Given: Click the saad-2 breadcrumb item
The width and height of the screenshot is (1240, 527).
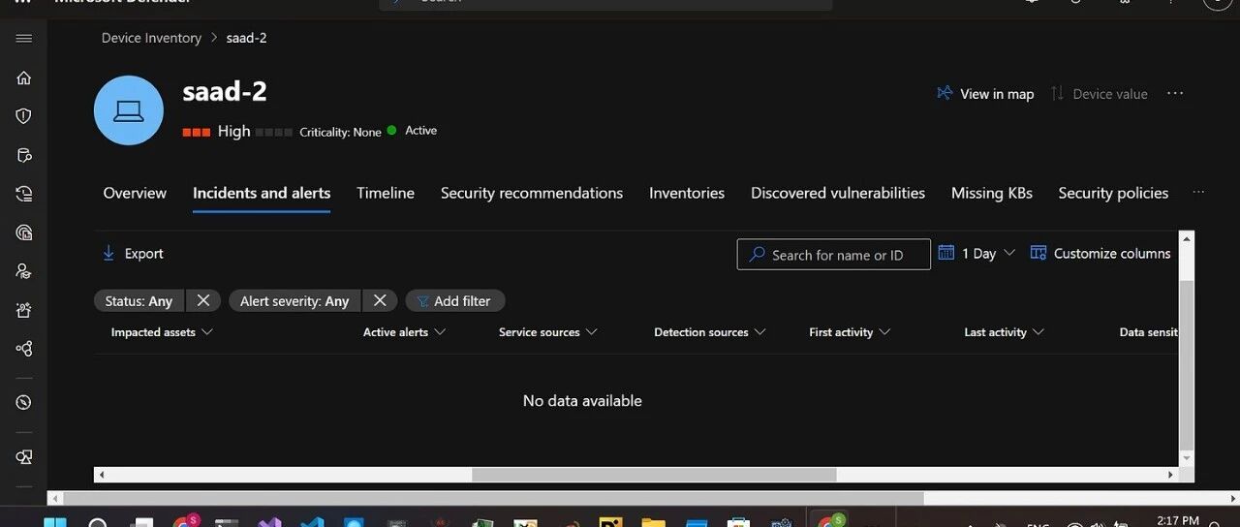Looking at the screenshot, I should tap(246, 38).
